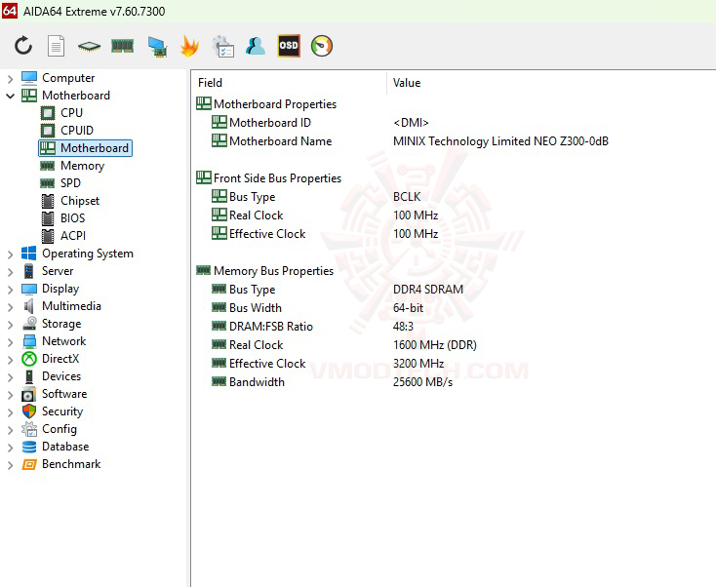Click the Refresh toolbar icon
The image size is (716, 587).
(x=23, y=46)
